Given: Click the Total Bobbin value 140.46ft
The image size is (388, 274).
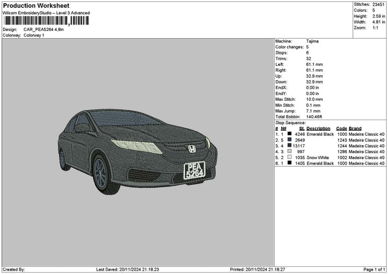Looking at the screenshot, I should pyautogui.click(x=315, y=117).
